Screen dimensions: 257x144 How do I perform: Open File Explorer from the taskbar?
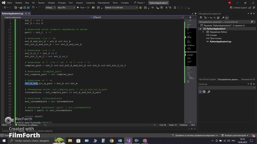tap(70, 140)
